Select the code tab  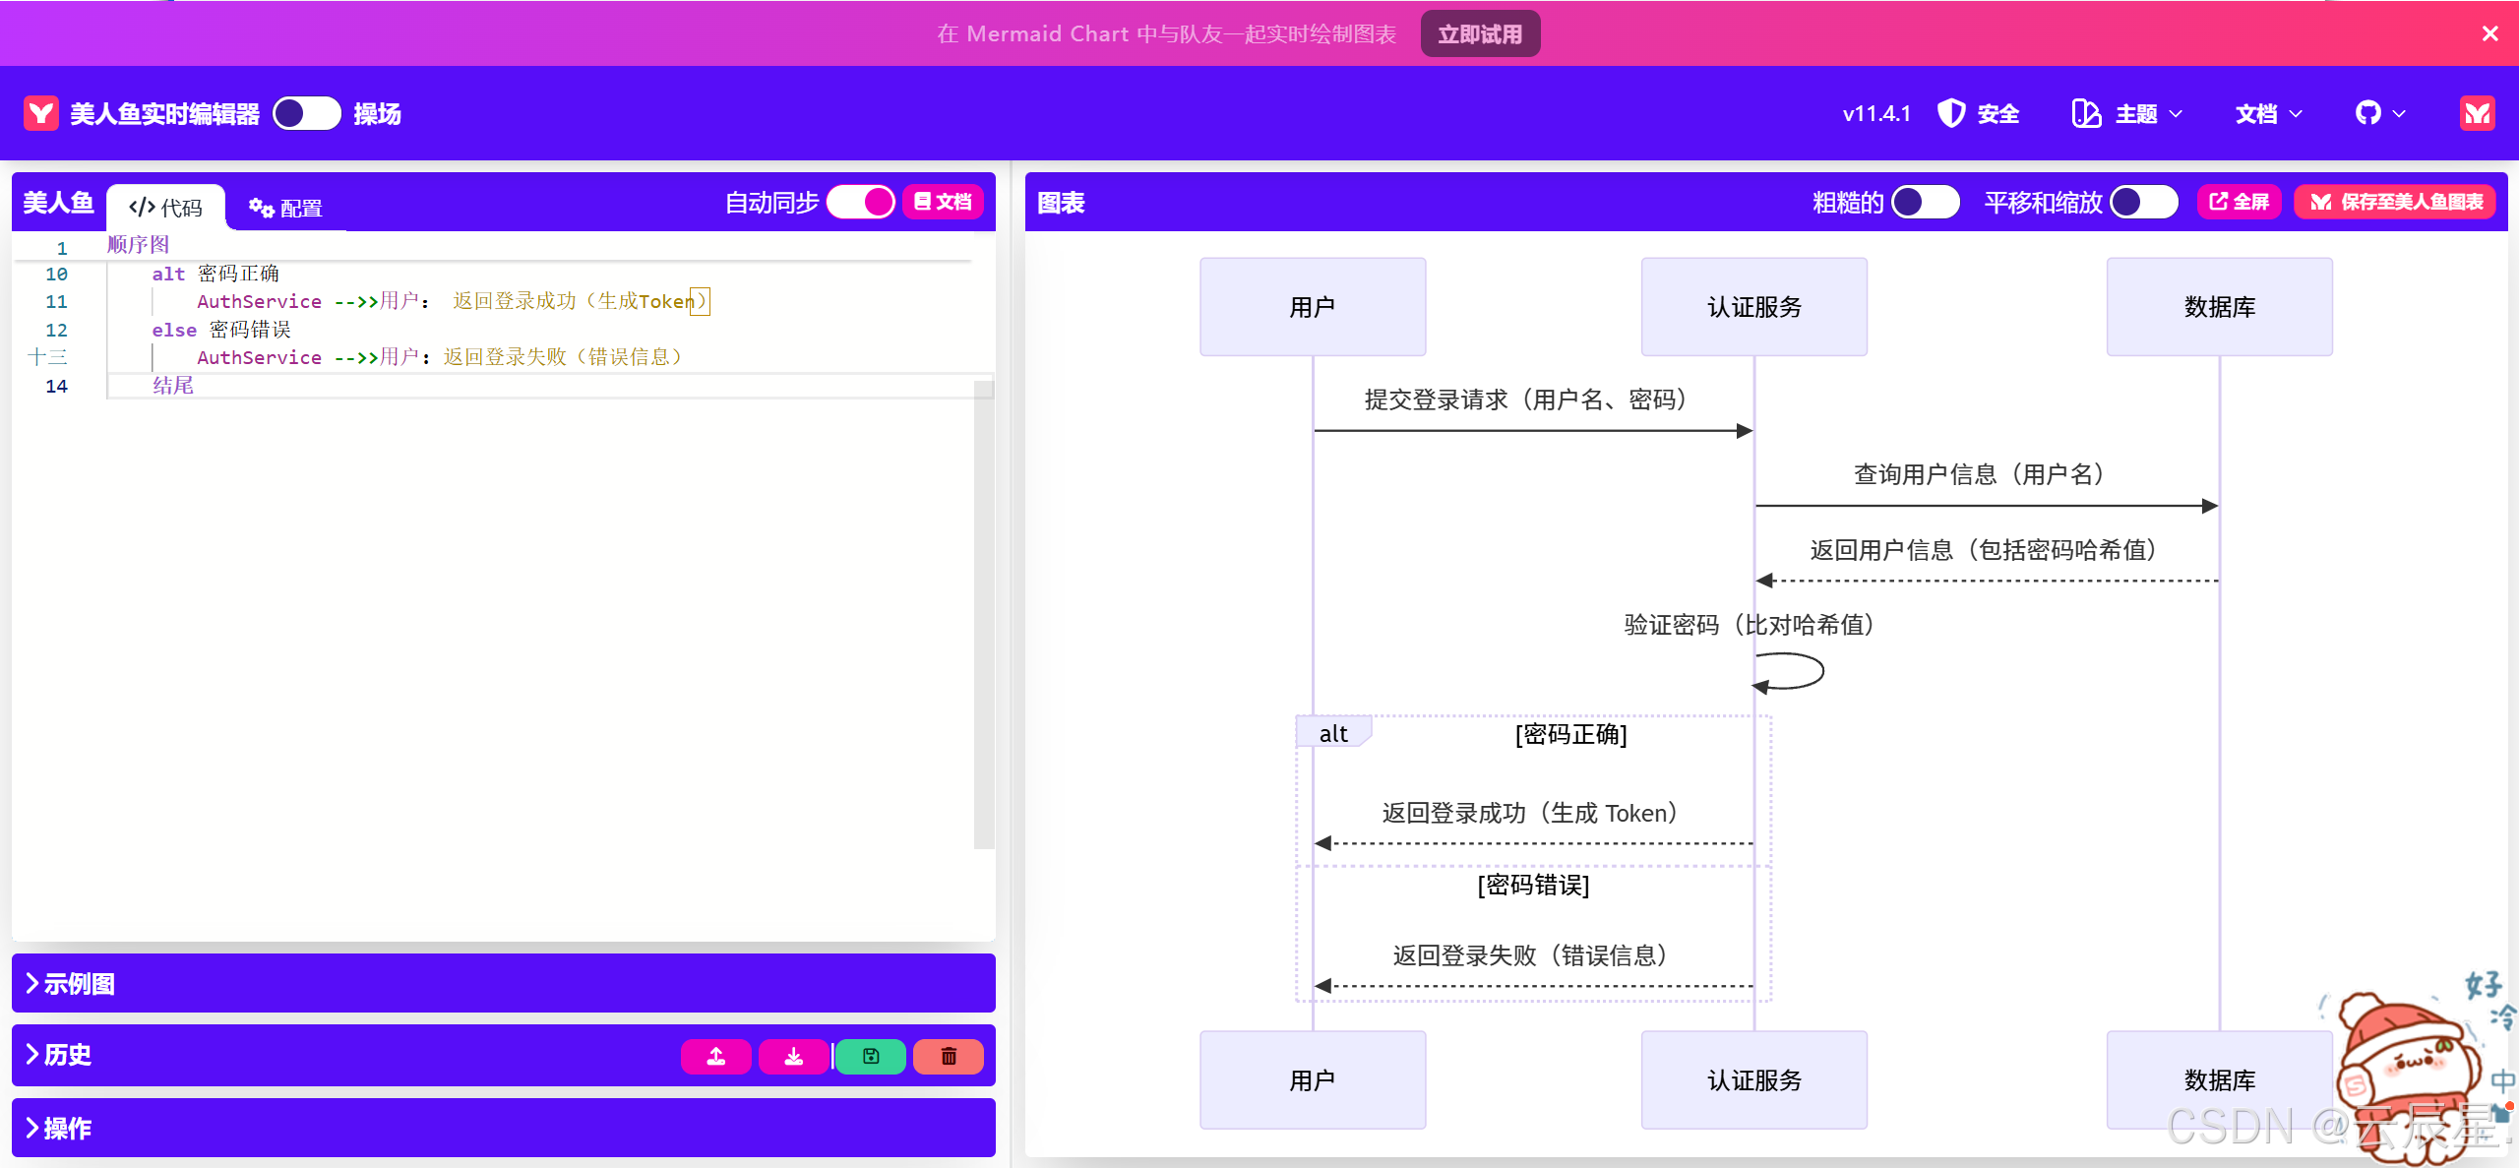pyautogui.click(x=165, y=208)
